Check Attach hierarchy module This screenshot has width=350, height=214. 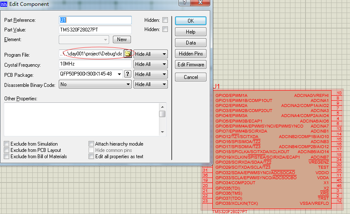tap(91, 144)
